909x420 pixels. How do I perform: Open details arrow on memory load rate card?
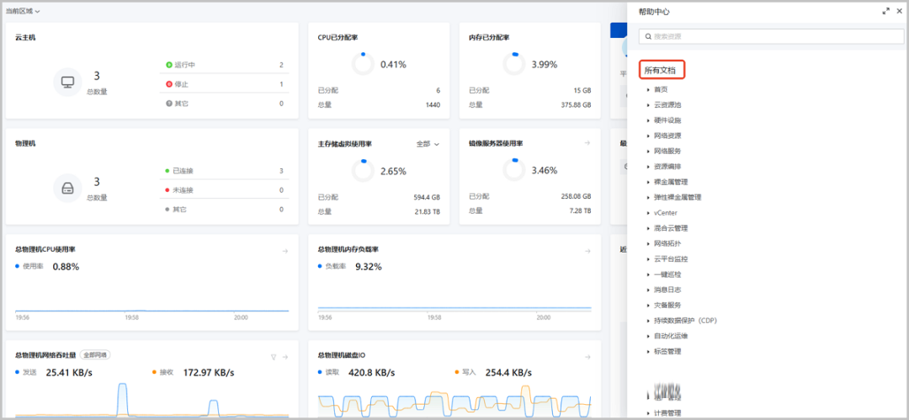(587, 251)
